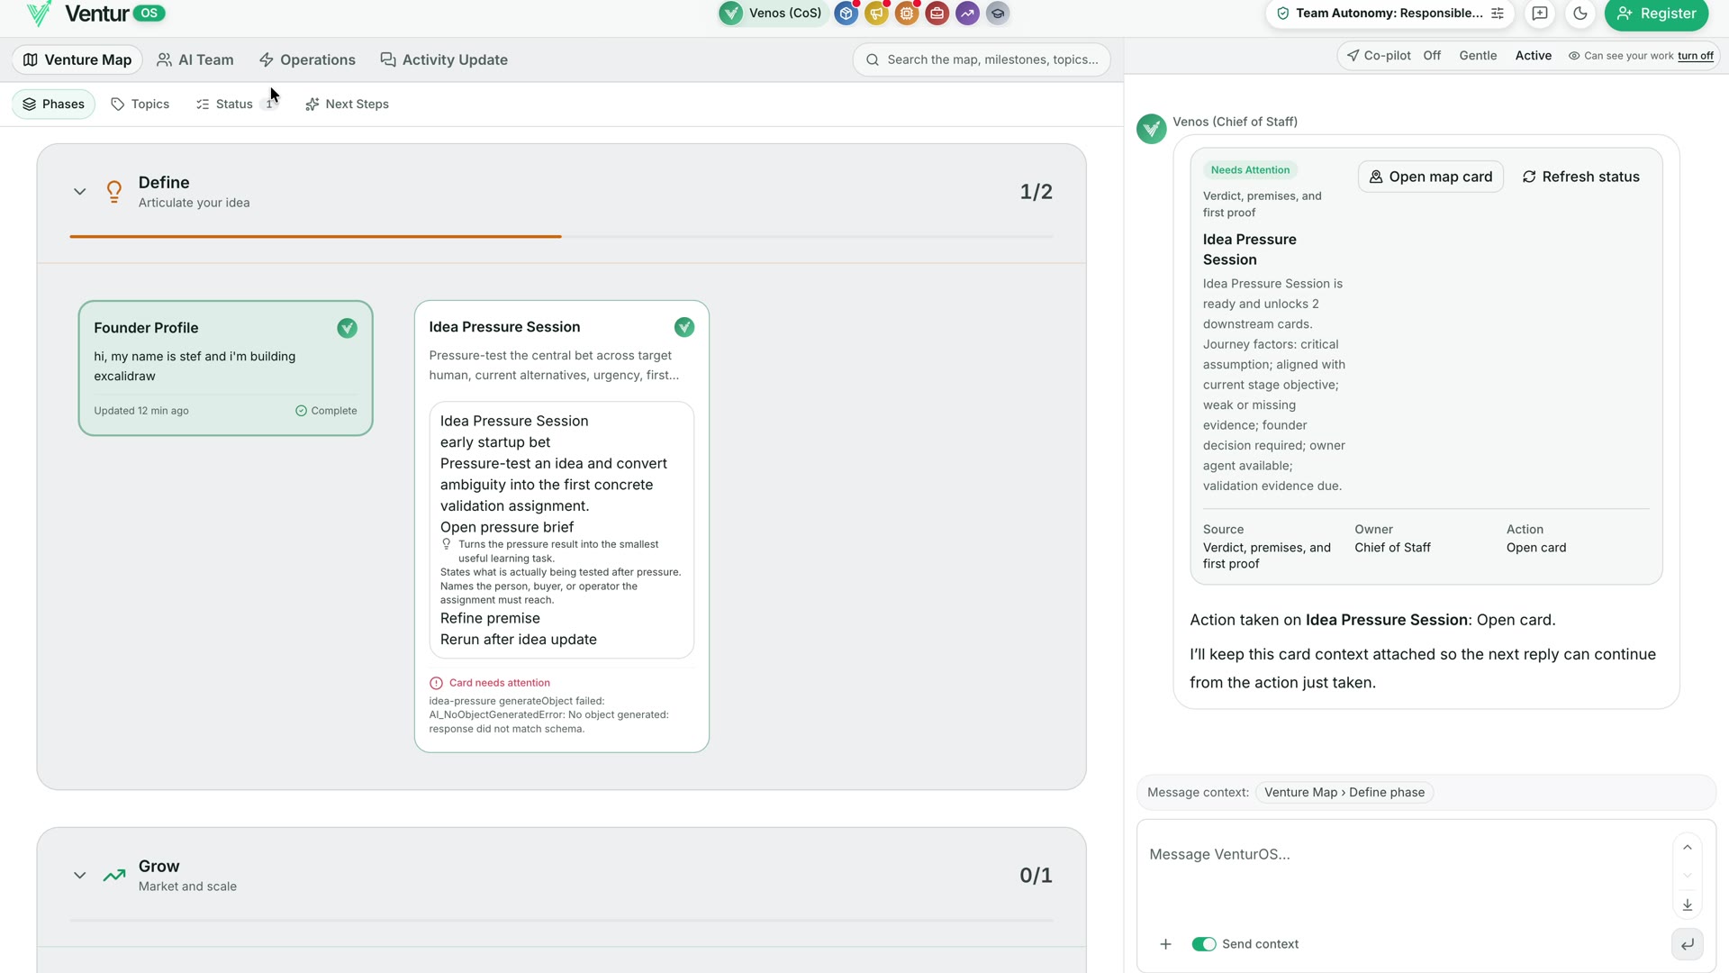Select the Status view tab
This screenshot has height=973, width=1729.
click(236, 105)
